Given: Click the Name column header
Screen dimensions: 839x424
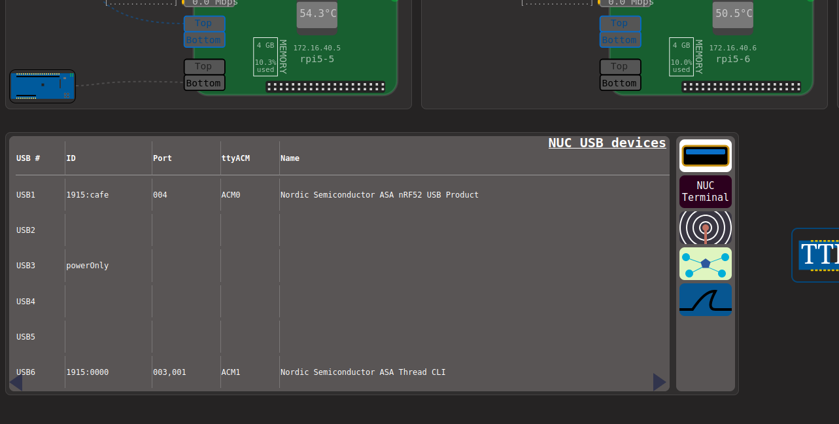Looking at the screenshot, I should coord(290,158).
